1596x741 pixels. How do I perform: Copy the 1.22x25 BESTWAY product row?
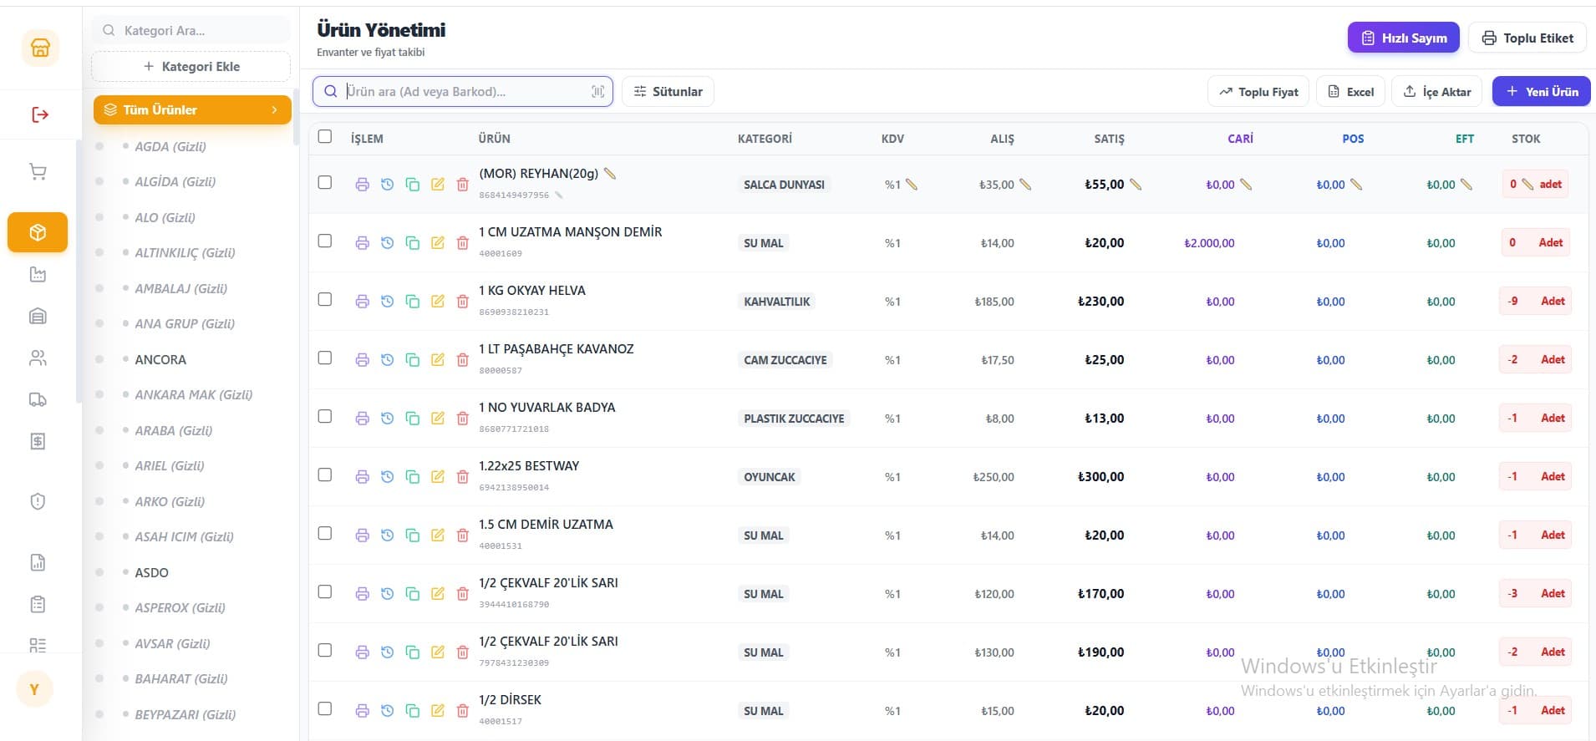(412, 477)
